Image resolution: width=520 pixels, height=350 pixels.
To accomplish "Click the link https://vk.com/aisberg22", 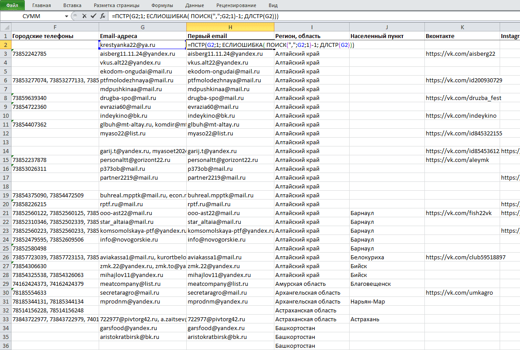I will (460, 54).
